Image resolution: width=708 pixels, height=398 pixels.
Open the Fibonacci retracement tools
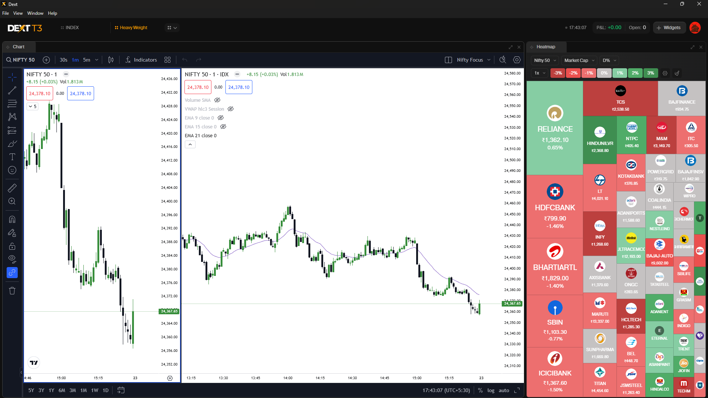tap(12, 103)
